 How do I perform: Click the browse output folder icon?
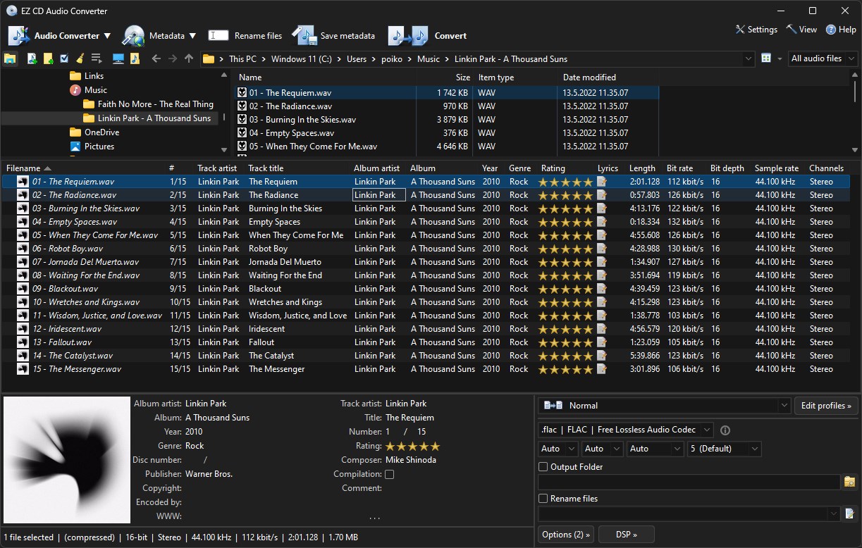[x=849, y=481]
